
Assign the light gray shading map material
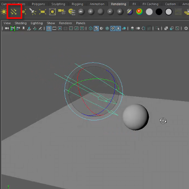[x=149, y=12]
